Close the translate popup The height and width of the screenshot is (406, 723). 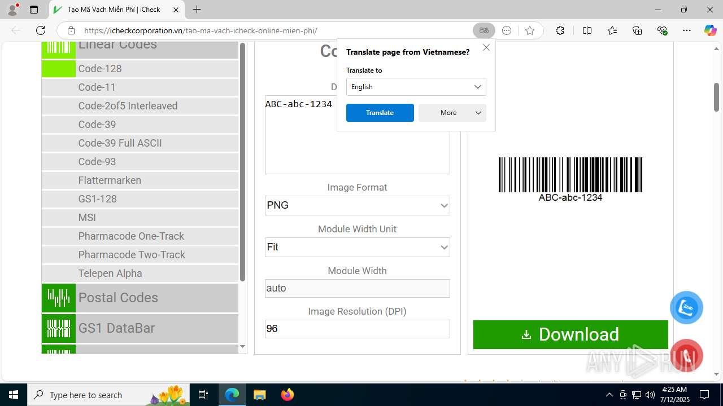[x=486, y=48]
